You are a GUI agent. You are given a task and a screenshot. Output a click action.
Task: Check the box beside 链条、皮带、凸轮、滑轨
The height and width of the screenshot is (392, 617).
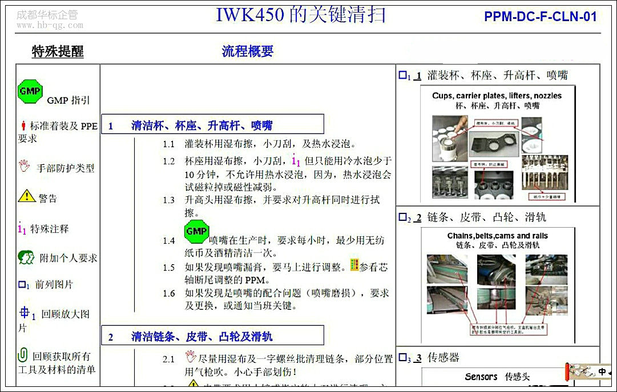pyautogui.click(x=402, y=217)
